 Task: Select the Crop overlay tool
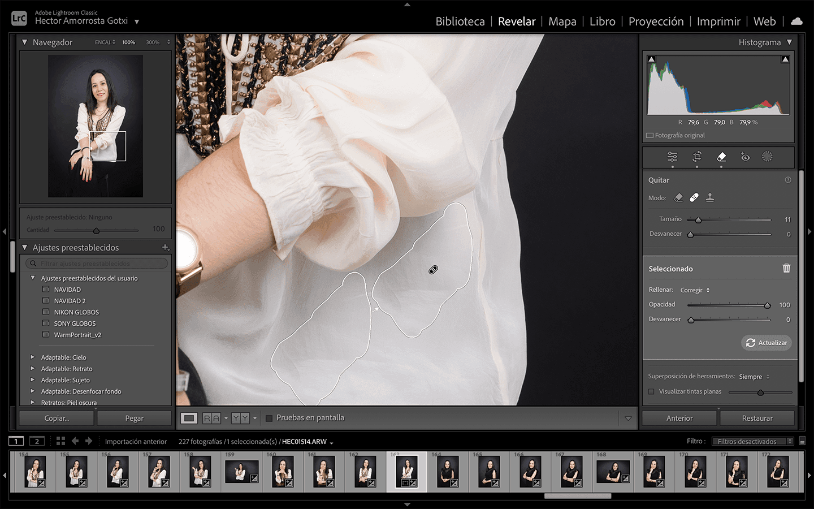point(697,157)
